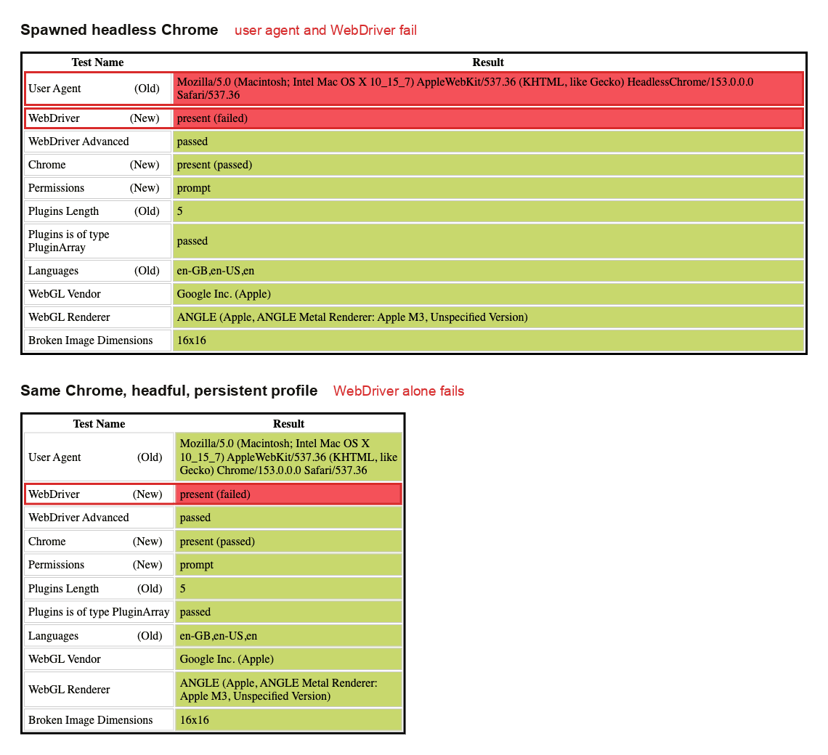Viewport: 828px width, 755px height.
Task: Click 'WebDriver' test name in headful table
Action: point(99,494)
